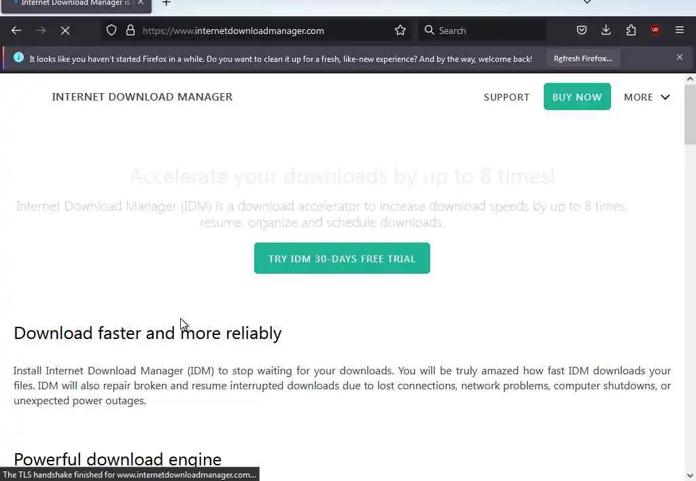
Task: Click the 'TLS handshake finished' status text
Action: [130, 475]
